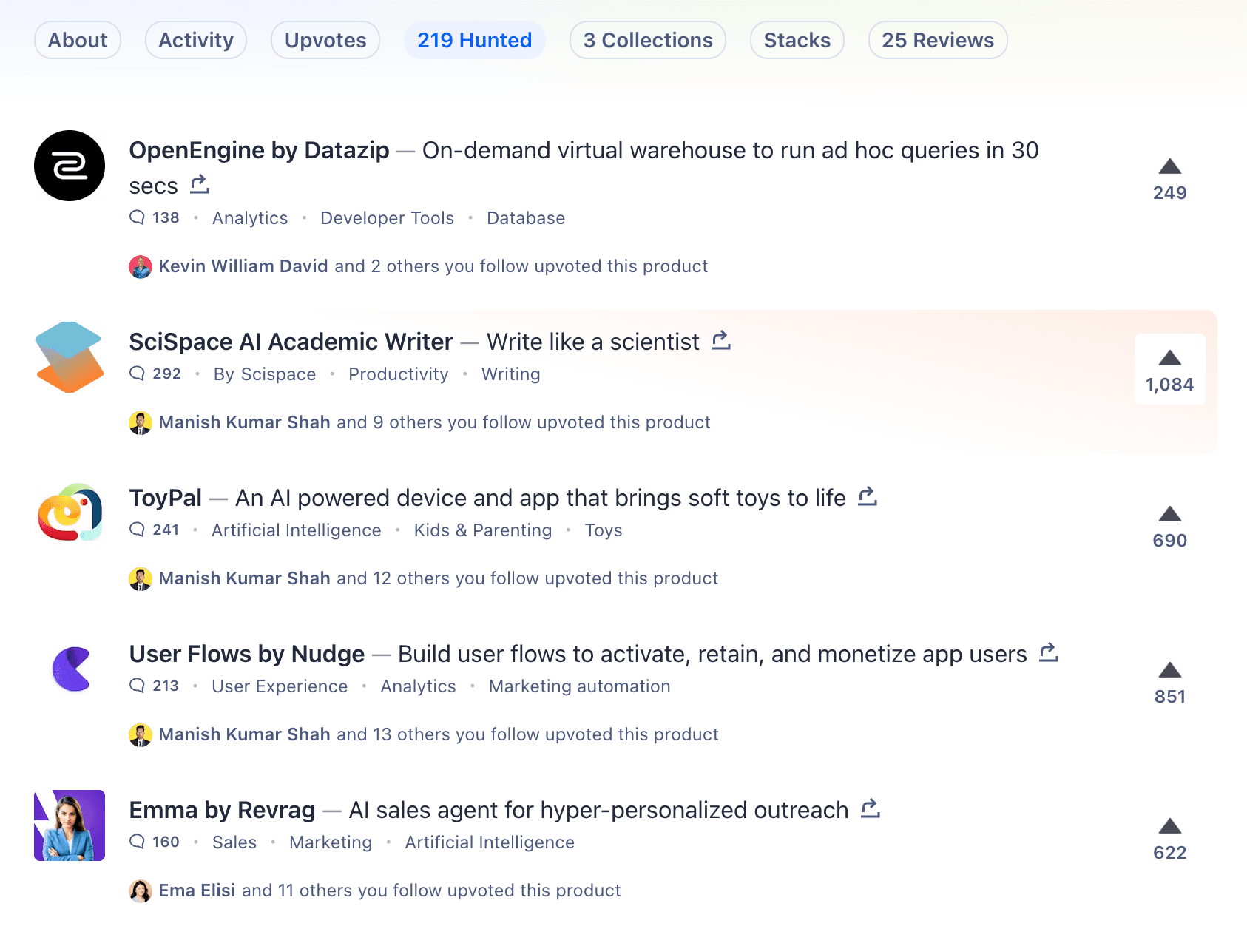Open the Marketing automation topic
Image resolution: width=1247 pixels, height=929 pixels.
pyautogui.click(x=580, y=686)
